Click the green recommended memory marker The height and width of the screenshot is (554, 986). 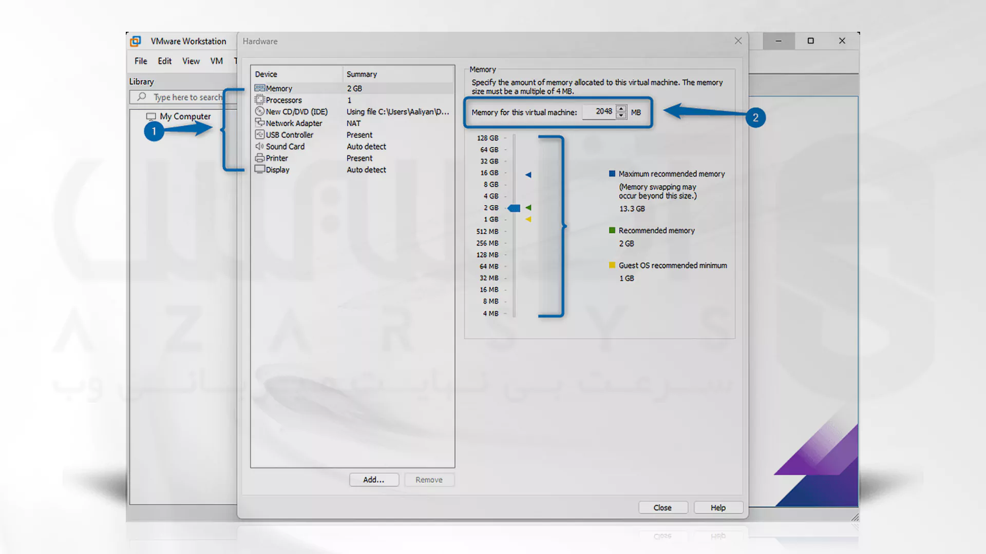[x=528, y=208]
